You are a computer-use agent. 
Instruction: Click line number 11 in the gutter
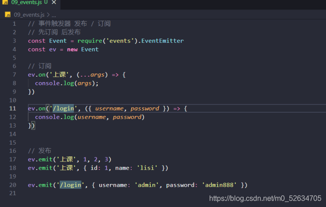[13, 109]
